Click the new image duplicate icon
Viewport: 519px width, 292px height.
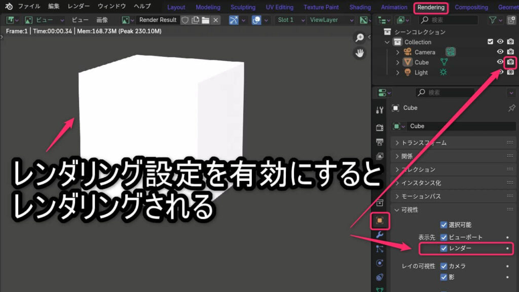(195, 20)
